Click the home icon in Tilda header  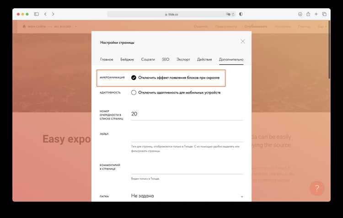tap(24, 27)
